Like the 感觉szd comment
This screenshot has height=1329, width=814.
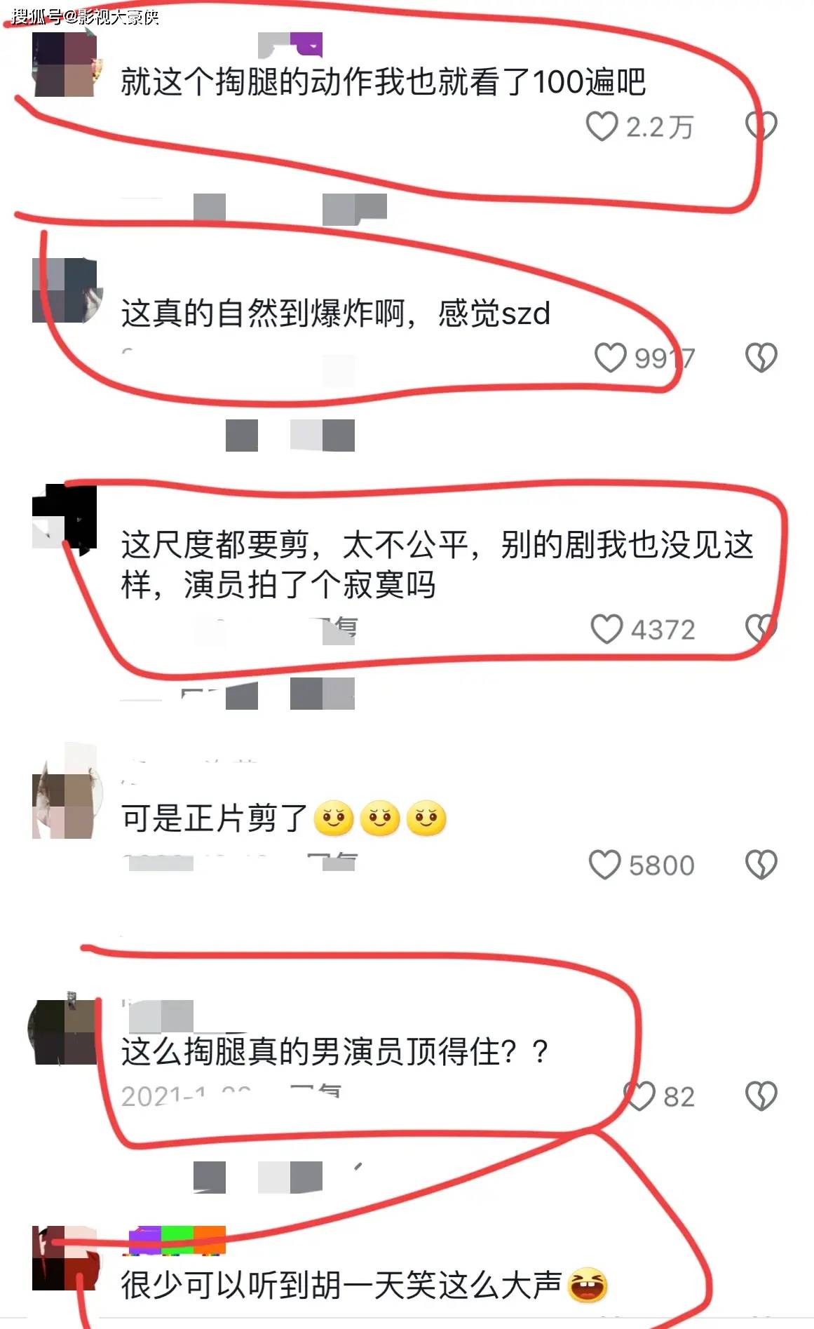point(610,358)
